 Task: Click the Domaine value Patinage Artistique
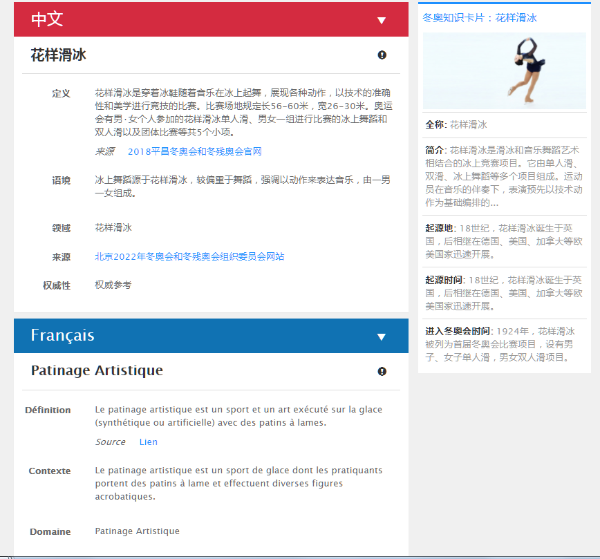click(x=137, y=531)
